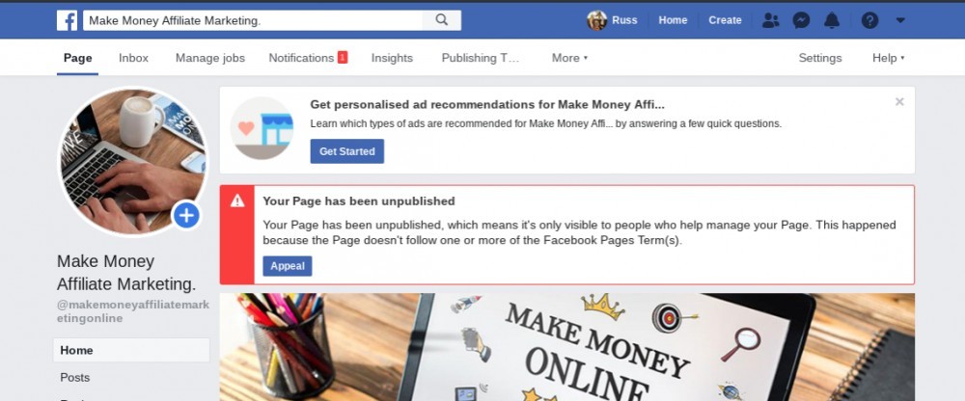Click the Facebook logo icon
This screenshot has width=965, height=401.
point(68,20)
